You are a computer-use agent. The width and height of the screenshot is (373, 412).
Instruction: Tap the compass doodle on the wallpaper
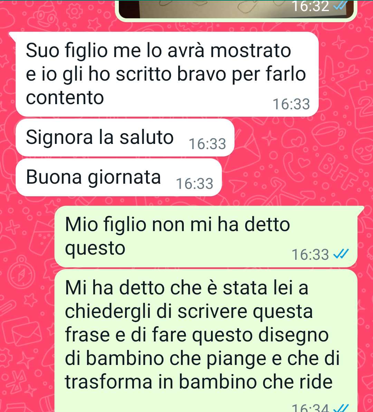click(x=22, y=274)
